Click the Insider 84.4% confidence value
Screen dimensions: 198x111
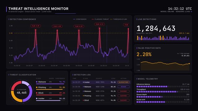(x=62, y=99)
